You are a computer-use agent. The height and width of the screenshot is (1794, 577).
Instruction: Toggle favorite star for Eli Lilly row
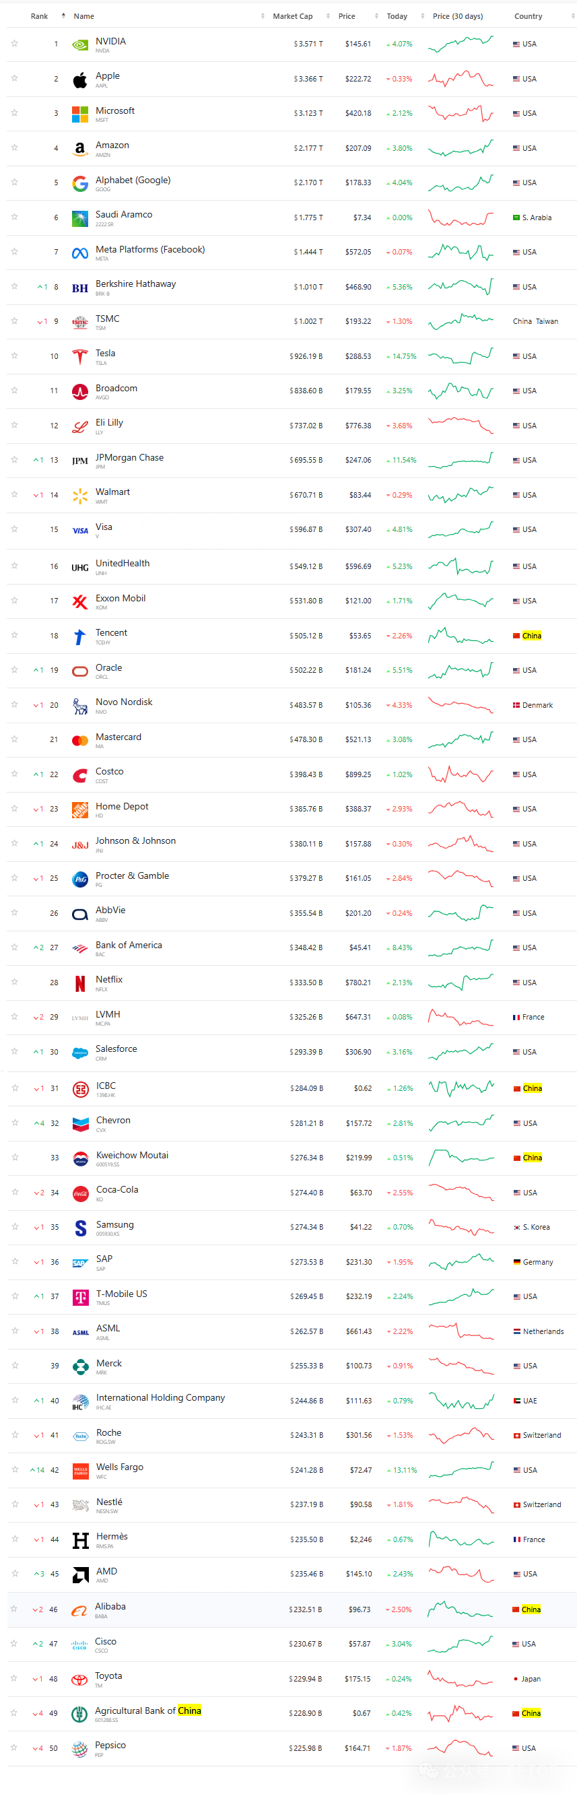(x=14, y=425)
